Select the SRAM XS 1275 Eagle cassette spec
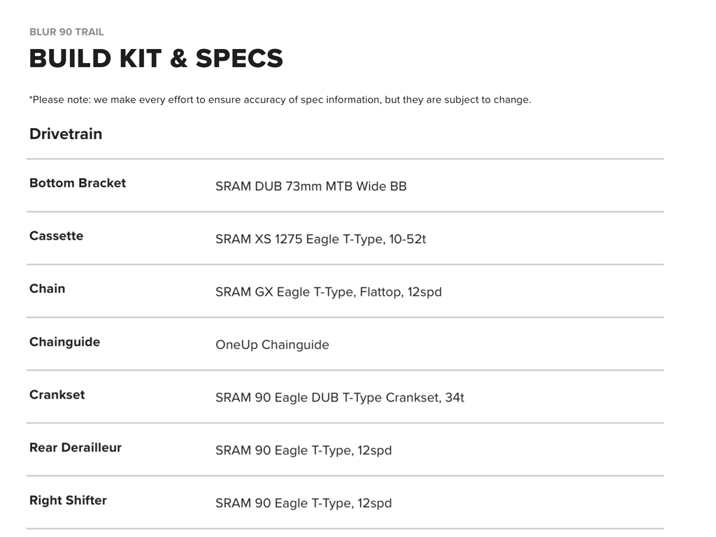Image resolution: width=716 pixels, height=537 pixels. point(320,239)
